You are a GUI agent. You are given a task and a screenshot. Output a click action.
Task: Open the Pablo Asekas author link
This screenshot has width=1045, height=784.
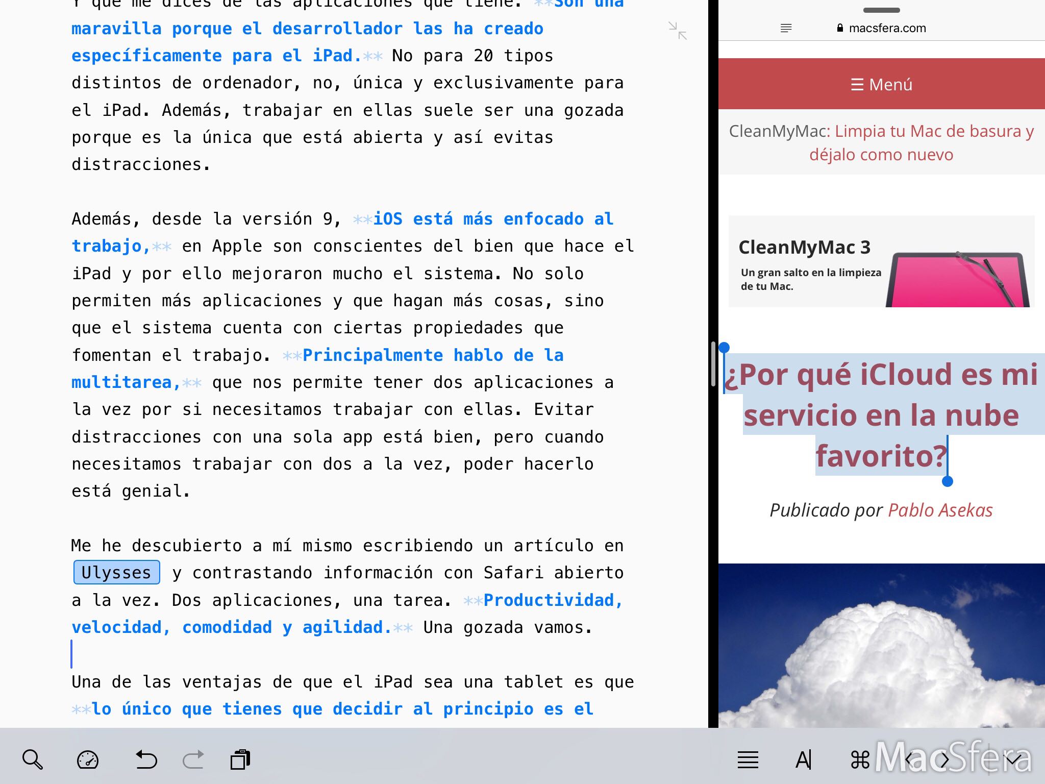coord(940,510)
